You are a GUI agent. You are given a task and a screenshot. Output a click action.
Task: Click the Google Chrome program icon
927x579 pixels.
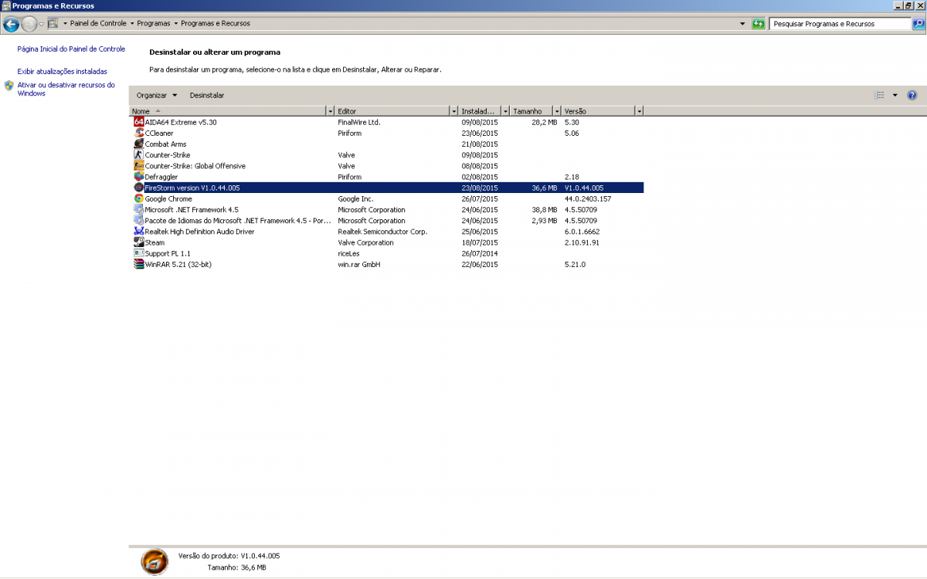[139, 198]
